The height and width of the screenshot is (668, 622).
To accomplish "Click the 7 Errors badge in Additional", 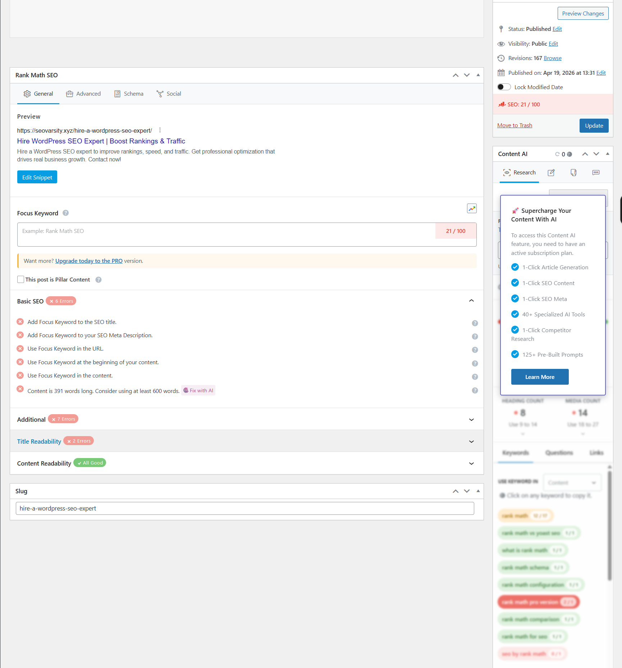I will [x=63, y=419].
